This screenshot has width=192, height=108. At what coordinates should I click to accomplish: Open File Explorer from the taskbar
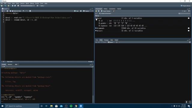point(51,106)
